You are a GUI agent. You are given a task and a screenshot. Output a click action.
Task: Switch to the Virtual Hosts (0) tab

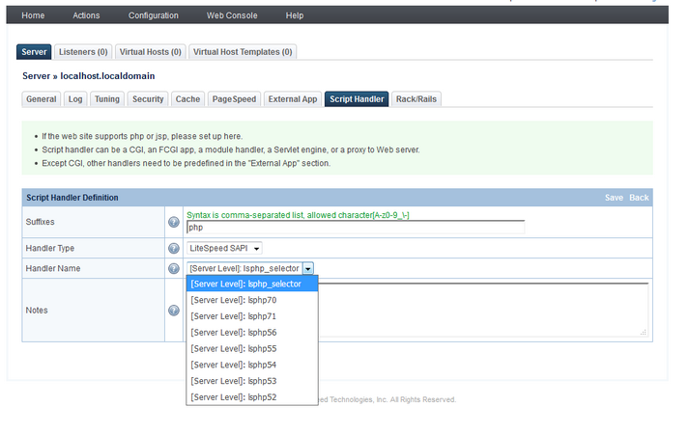pyautogui.click(x=151, y=52)
